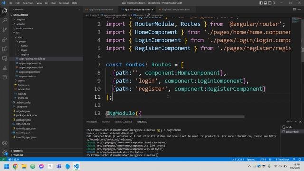Screen dimensions: 304x171
Task: Click the code minimap
Action: (x=296, y=20)
